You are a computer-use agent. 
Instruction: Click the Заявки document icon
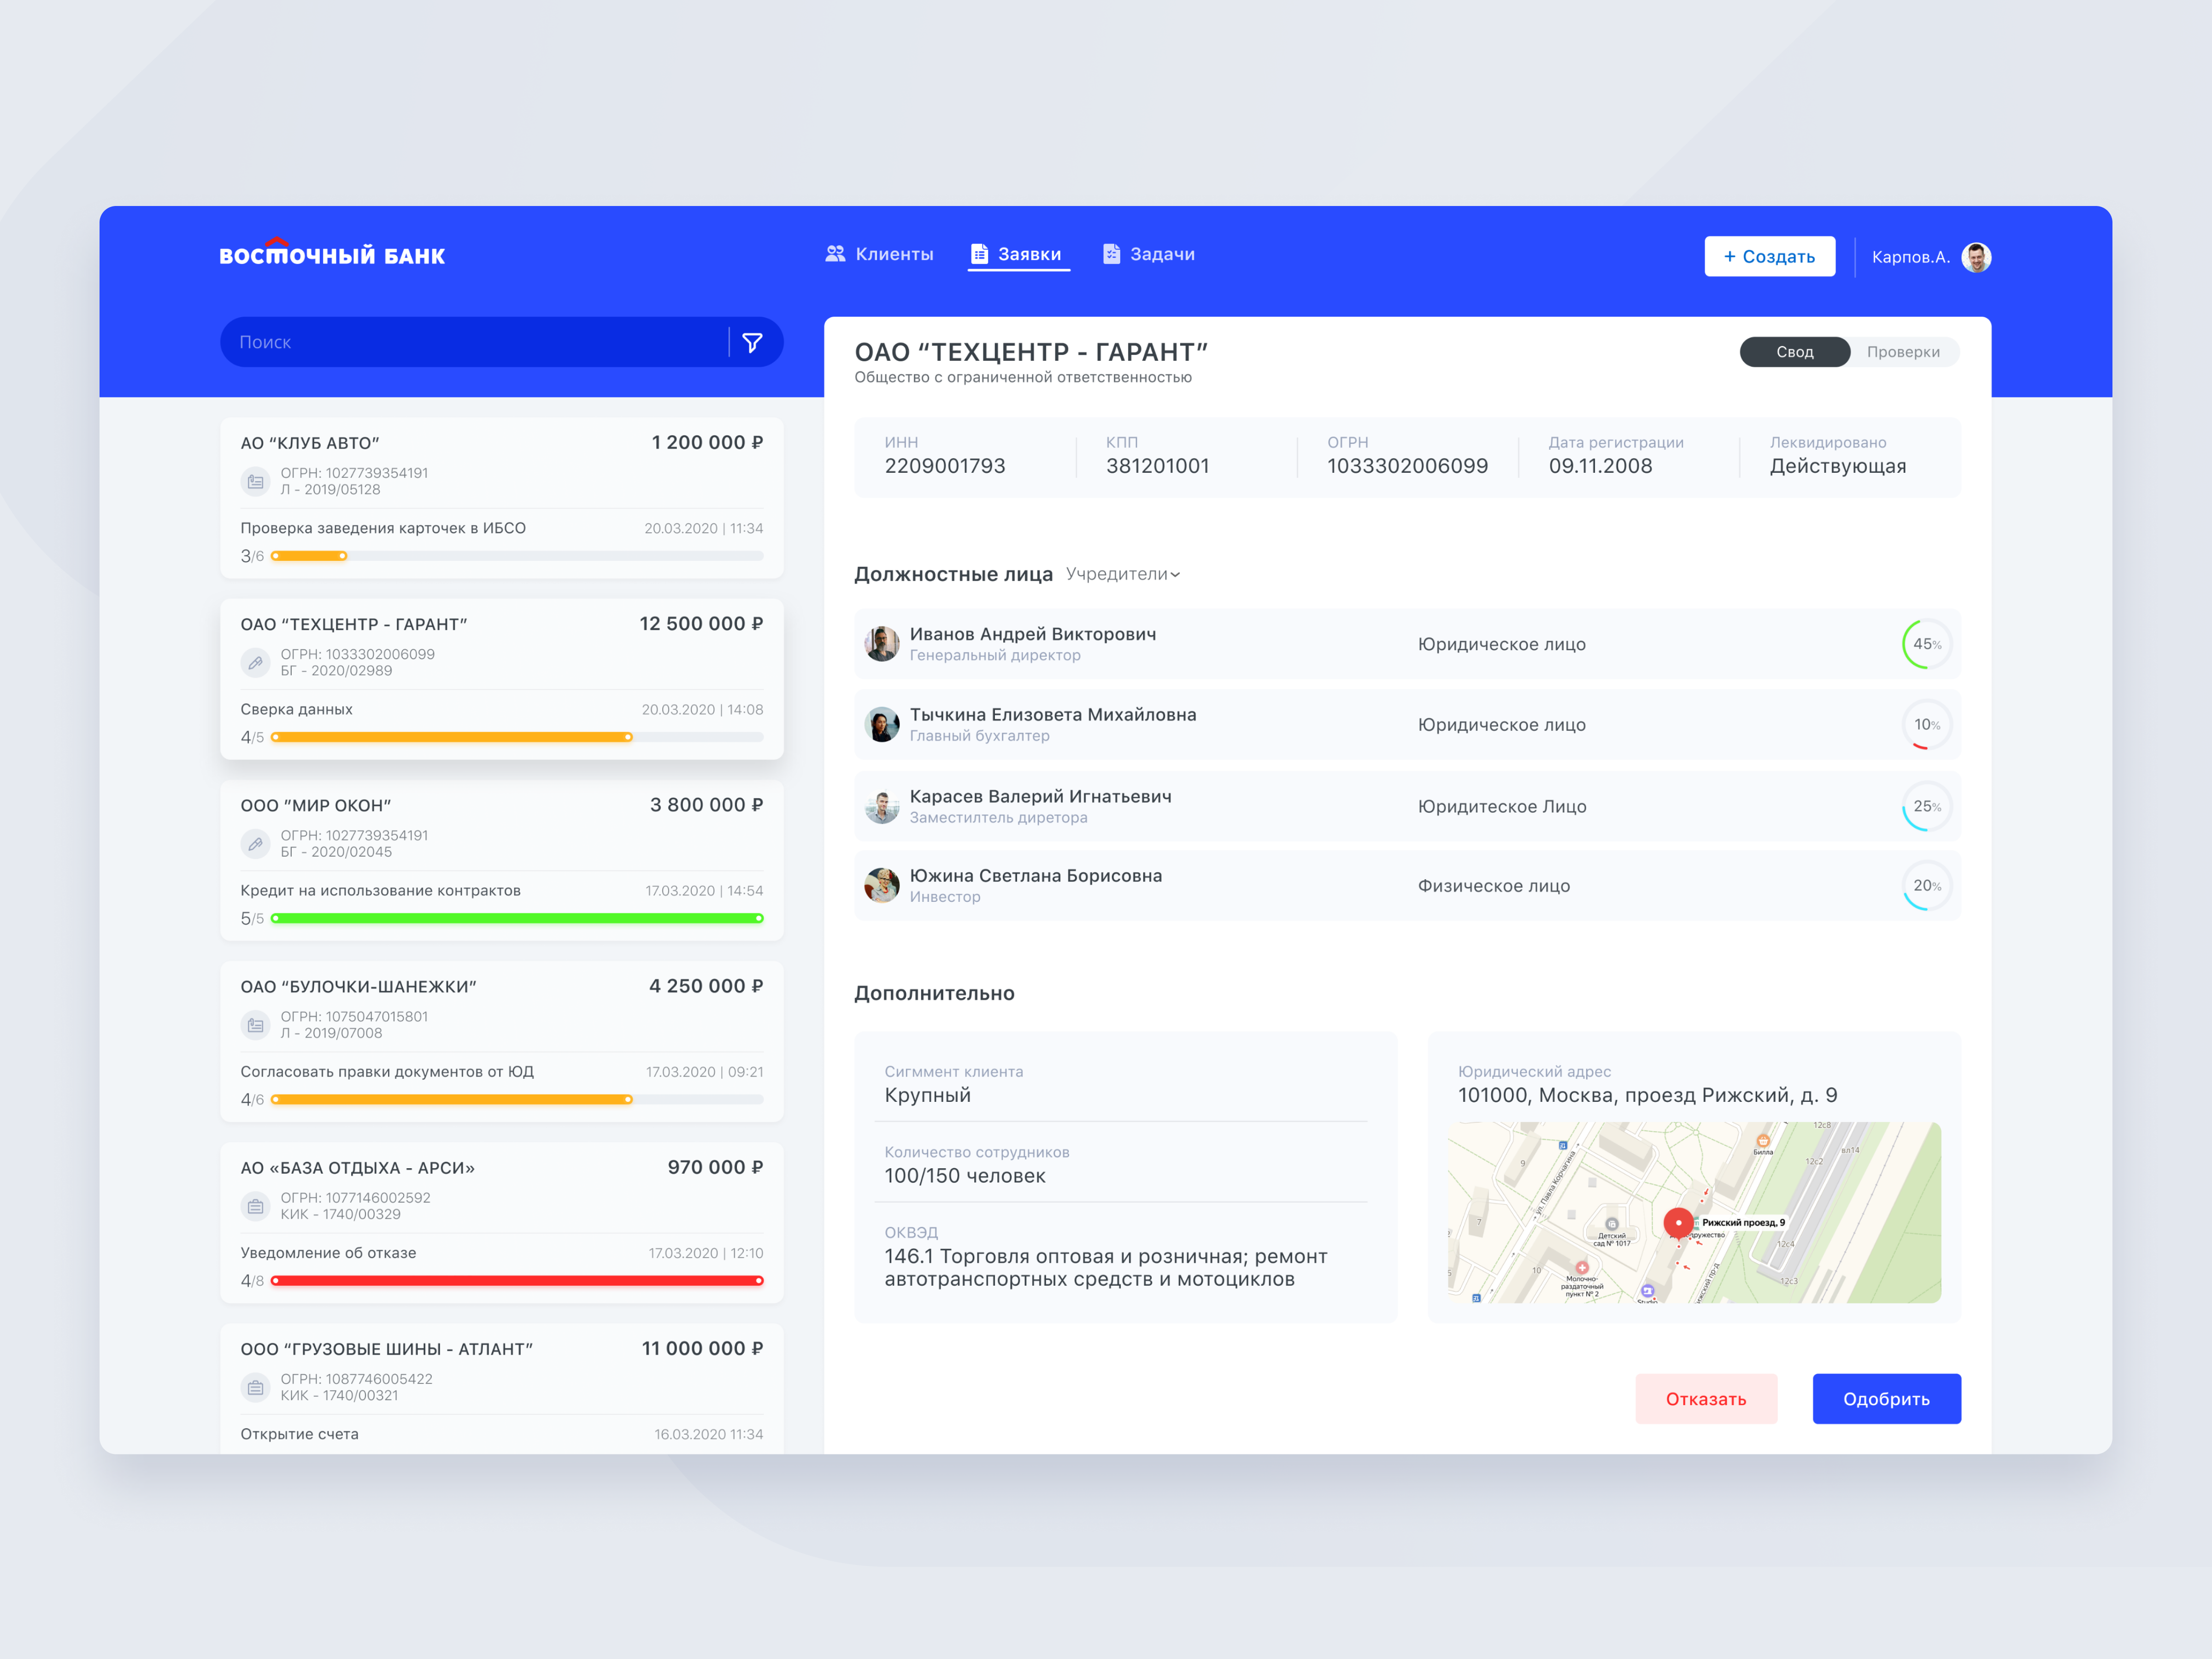tap(980, 254)
